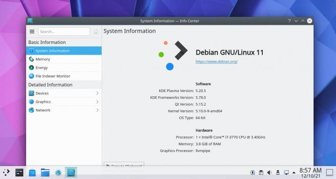Screen dimensions: 336x179
Task: Open File Indexer Monitor
Action: pyautogui.click(x=64, y=76)
